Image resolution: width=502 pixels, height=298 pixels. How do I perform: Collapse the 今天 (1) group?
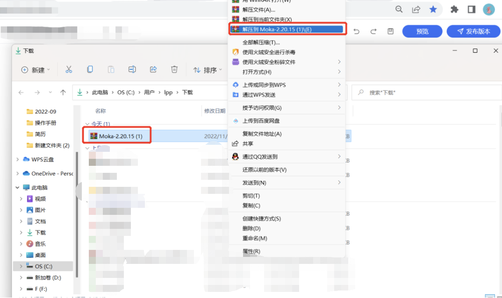pos(87,124)
